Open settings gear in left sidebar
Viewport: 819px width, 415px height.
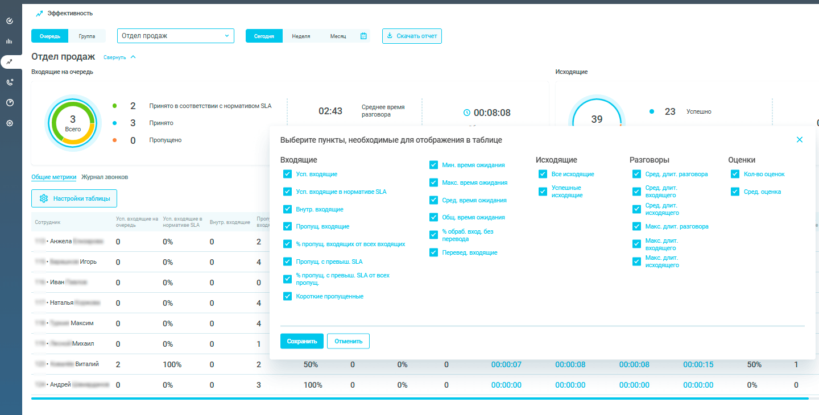click(x=9, y=123)
